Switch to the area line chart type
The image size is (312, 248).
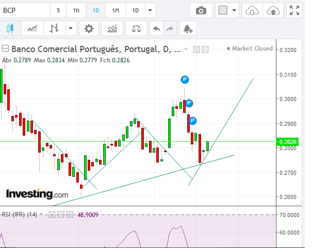click(32, 28)
